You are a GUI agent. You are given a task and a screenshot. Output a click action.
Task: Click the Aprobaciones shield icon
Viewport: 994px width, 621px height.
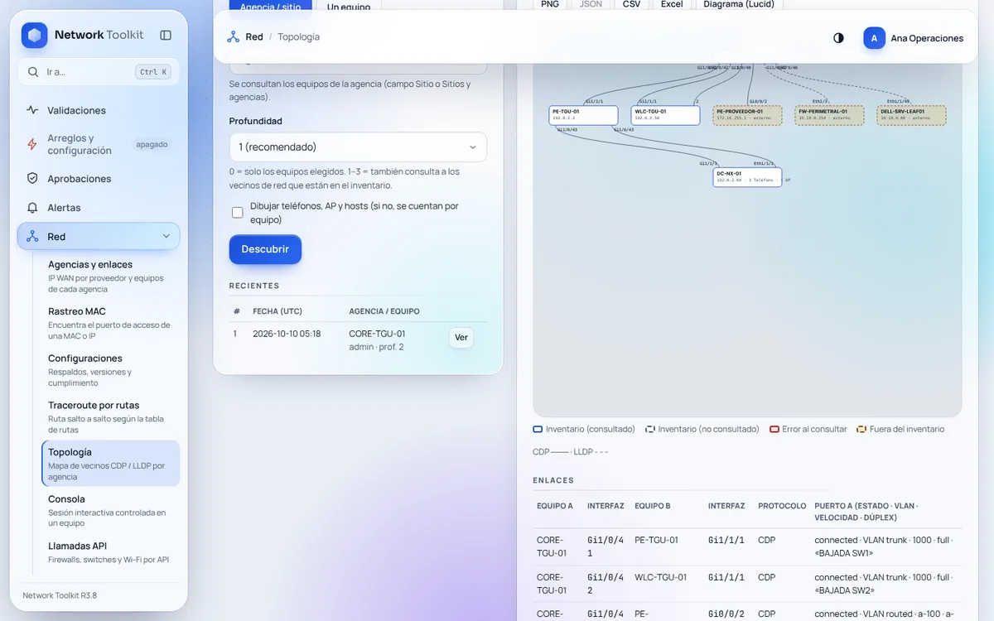[32, 179]
